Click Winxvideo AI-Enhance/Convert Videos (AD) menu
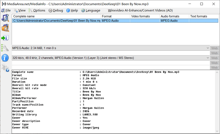 pos(140,10)
